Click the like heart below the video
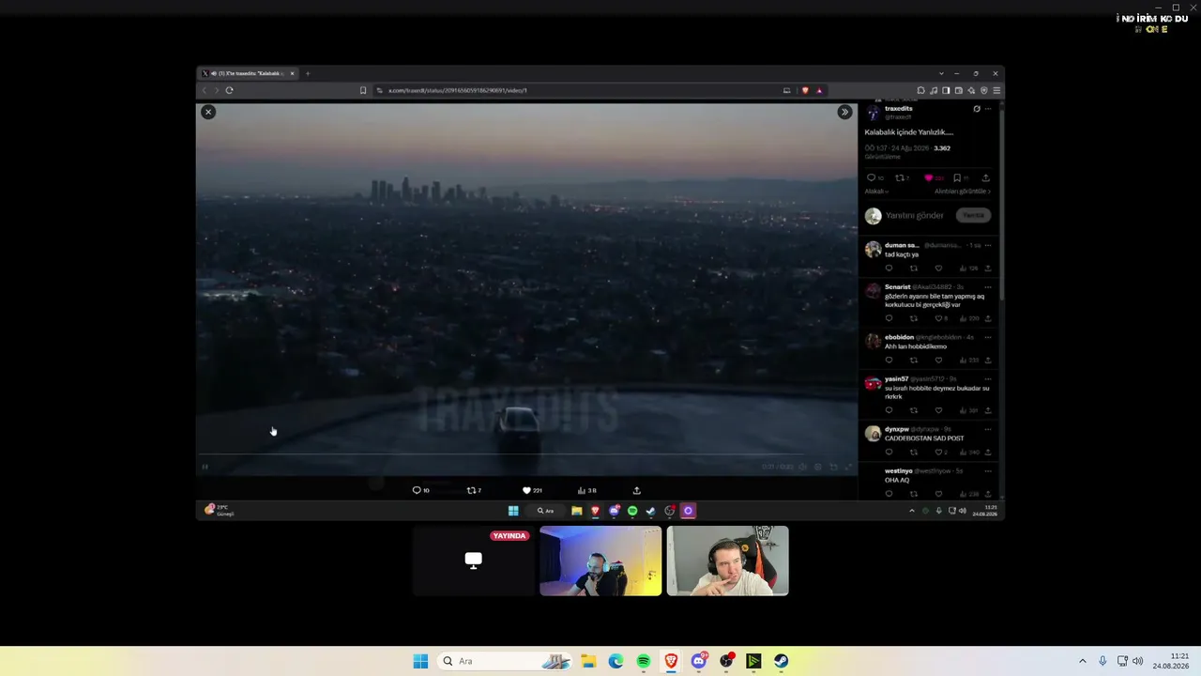 point(526,490)
